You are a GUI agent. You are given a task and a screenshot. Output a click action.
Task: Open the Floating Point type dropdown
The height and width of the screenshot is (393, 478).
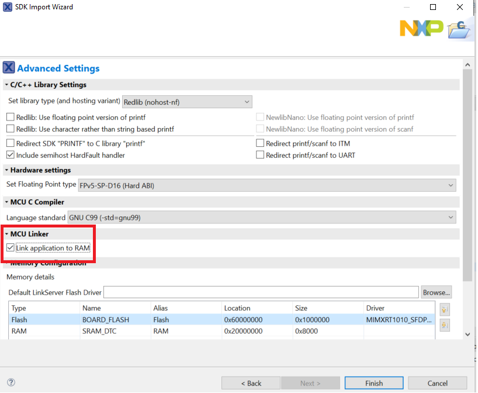point(267,185)
